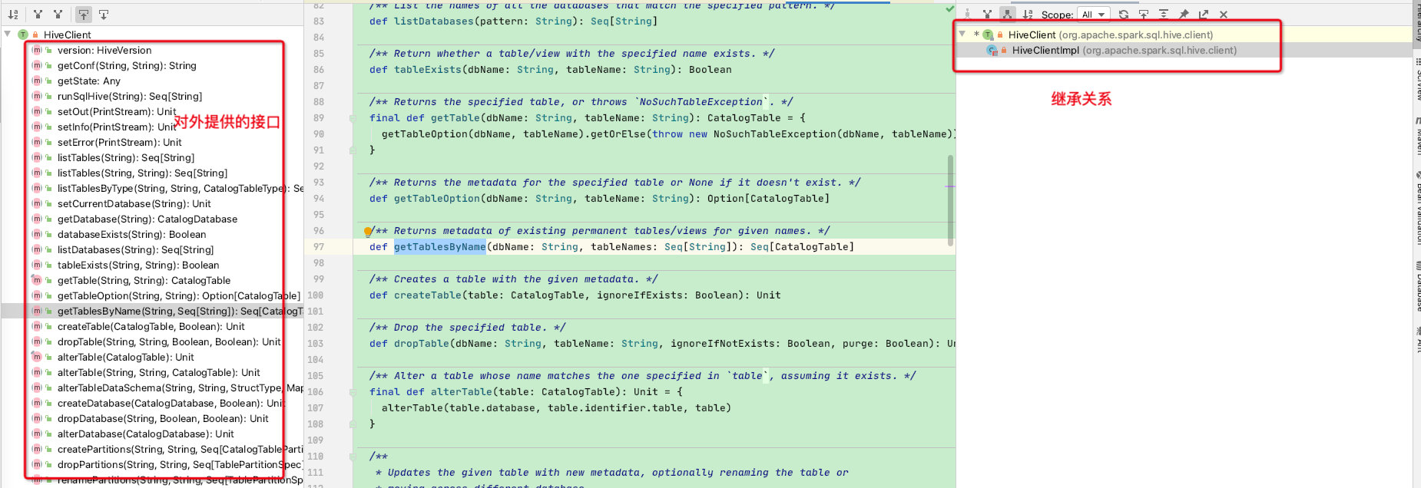The height and width of the screenshot is (488, 1421).
Task: Toggle autoscroll from source in structure panel
Action: coord(104,15)
